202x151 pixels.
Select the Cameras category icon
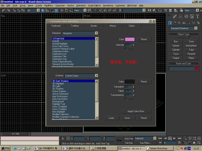click(x=184, y=23)
